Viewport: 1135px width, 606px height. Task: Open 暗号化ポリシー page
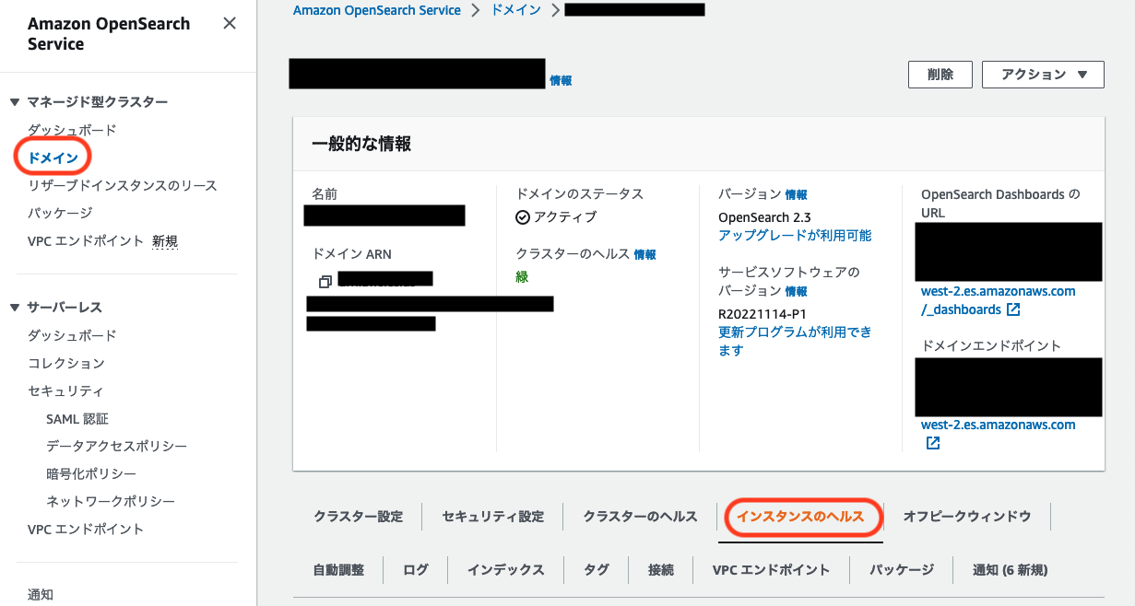[x=91, y=473]
